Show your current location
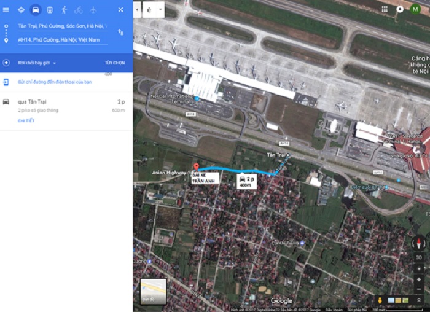 coord(419,269)
